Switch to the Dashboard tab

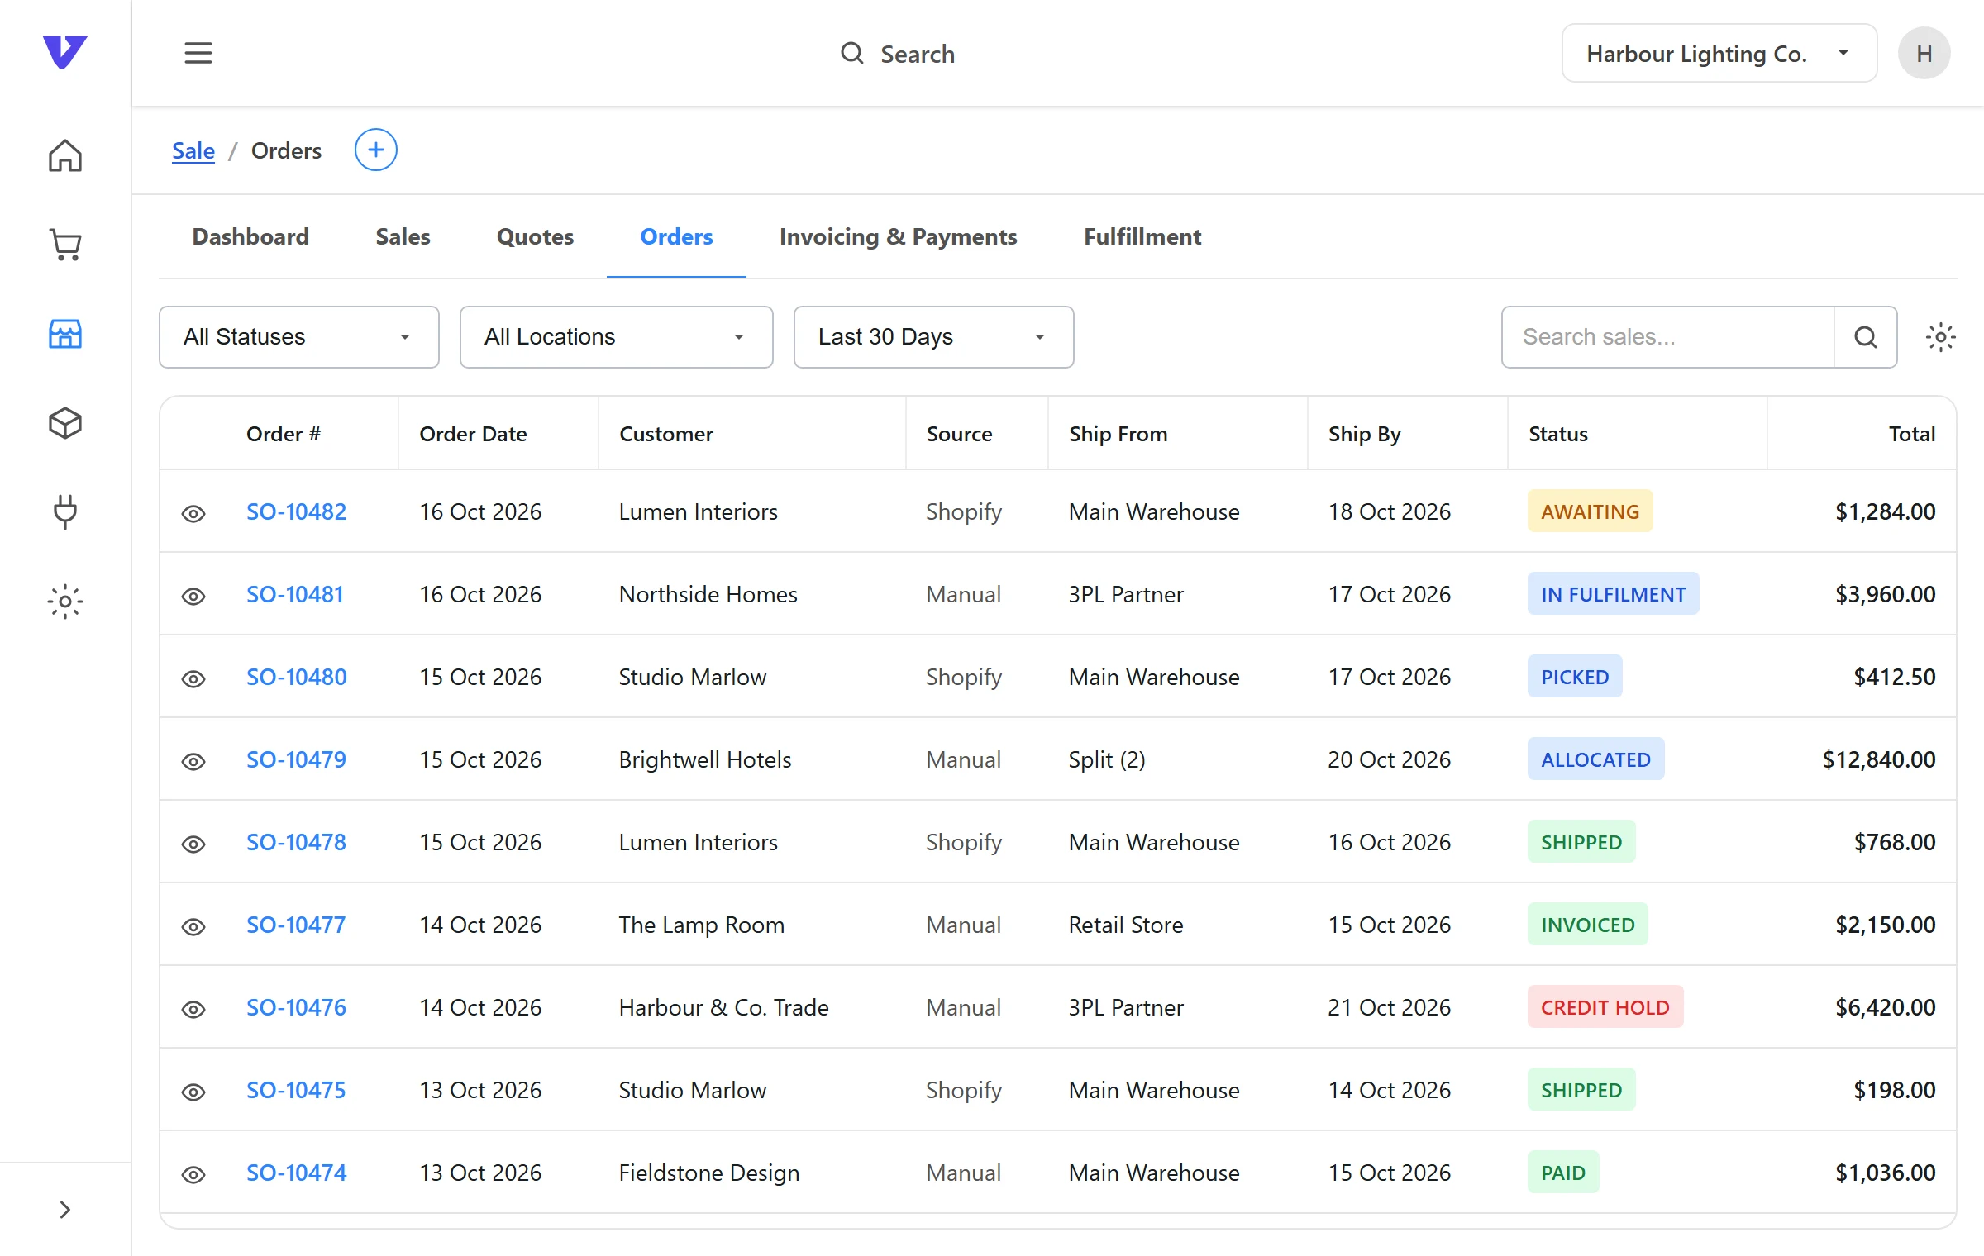(x=250, y=237)
